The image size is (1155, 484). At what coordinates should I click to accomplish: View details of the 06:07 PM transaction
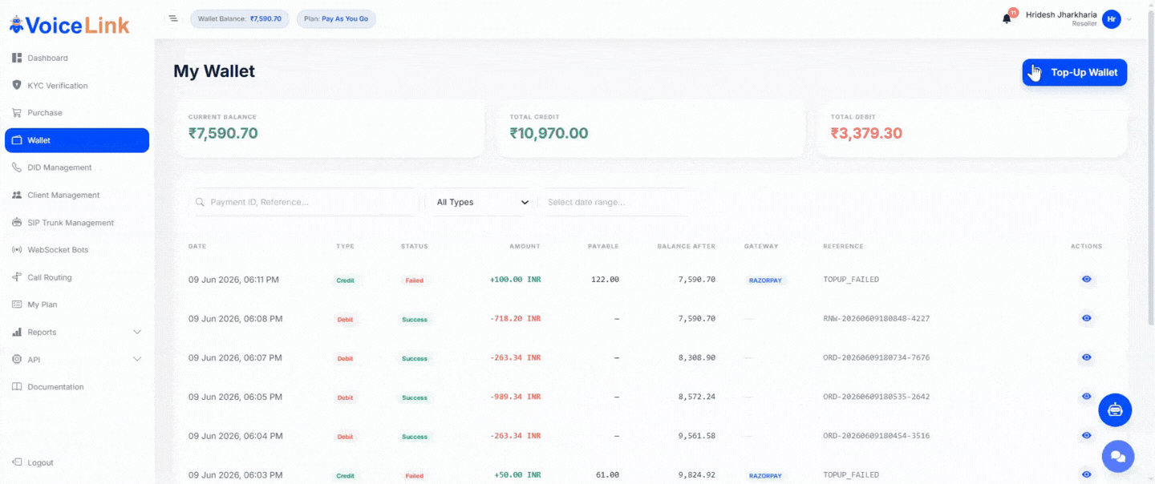1086,357
